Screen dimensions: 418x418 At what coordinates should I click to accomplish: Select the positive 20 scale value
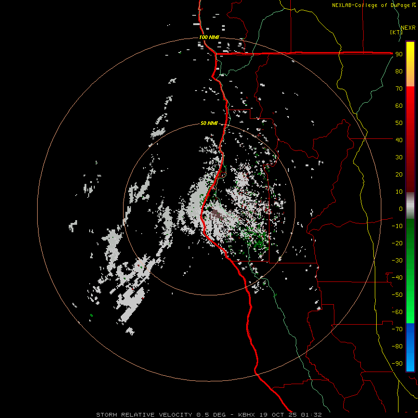tap(399, 174)
